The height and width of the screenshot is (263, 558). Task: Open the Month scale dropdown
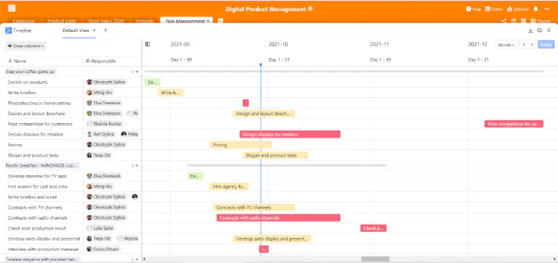tap(507, 45)
